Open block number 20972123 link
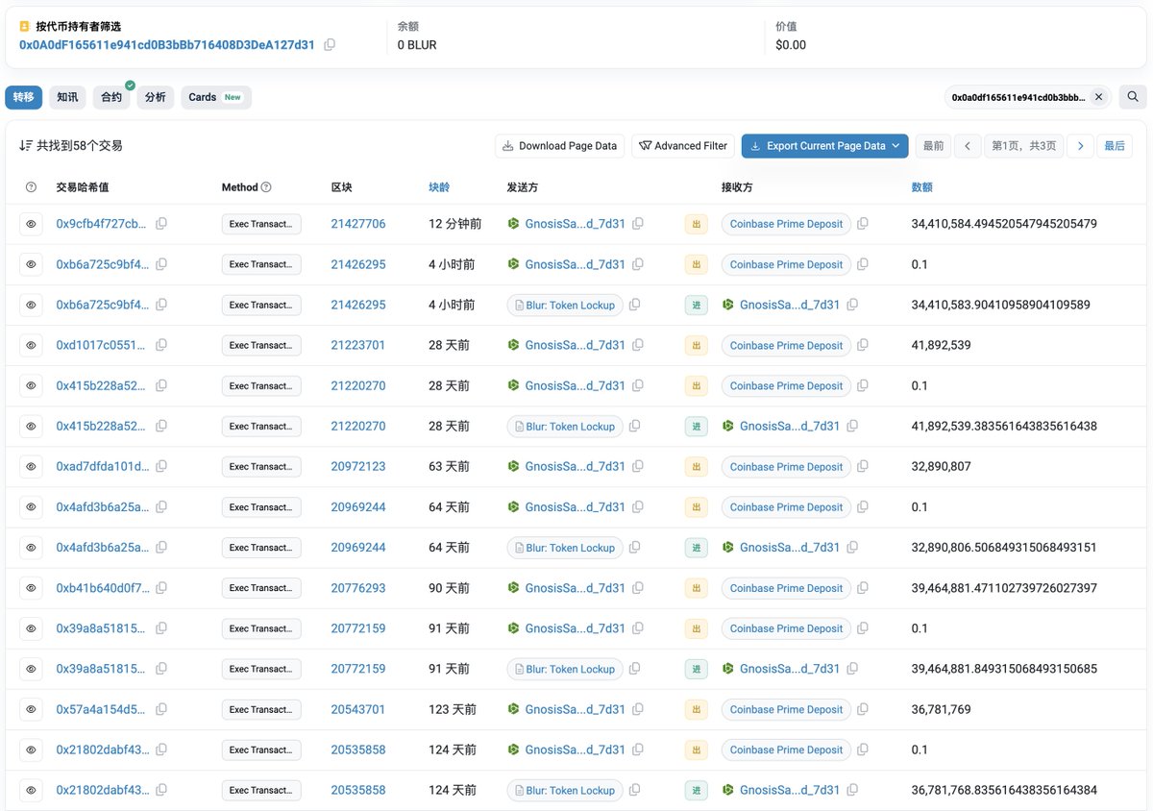This screenshot has height=811, width=1153. click(x=358, y=466)
